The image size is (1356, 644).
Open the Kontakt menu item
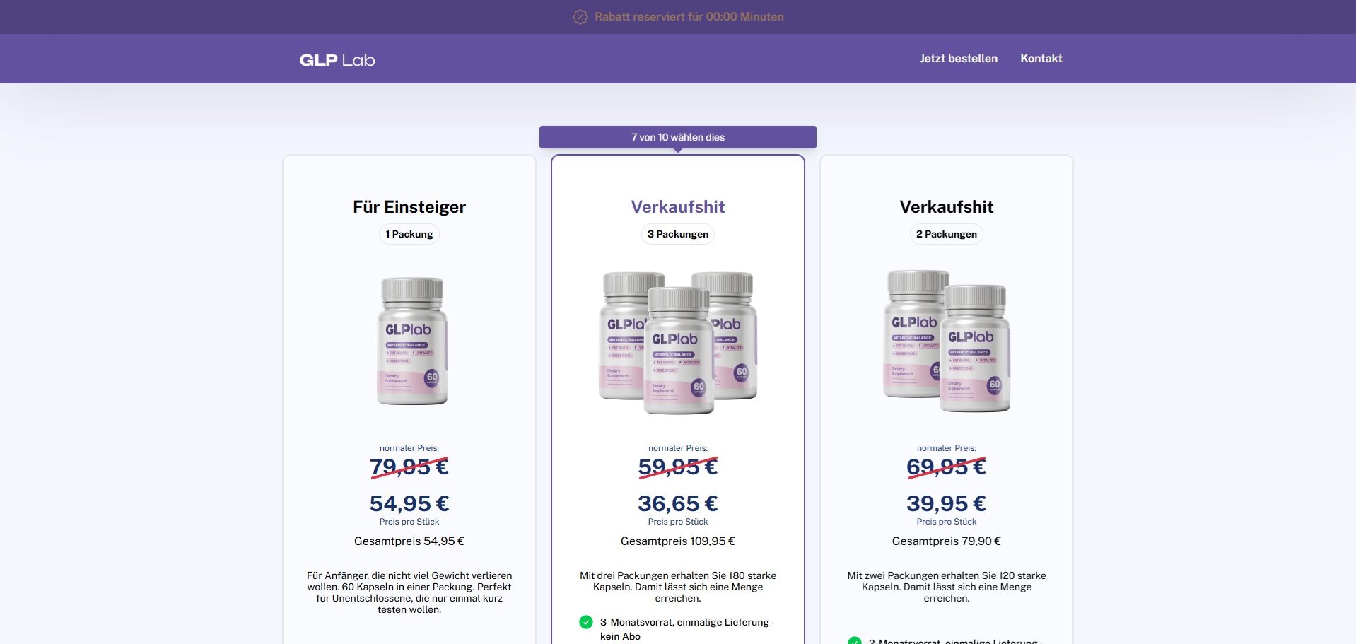[1041, 59]
